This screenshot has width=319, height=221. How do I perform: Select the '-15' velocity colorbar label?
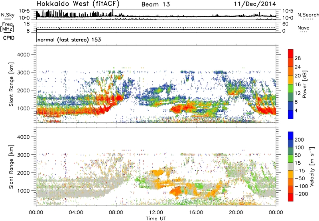tap(300, 170)
